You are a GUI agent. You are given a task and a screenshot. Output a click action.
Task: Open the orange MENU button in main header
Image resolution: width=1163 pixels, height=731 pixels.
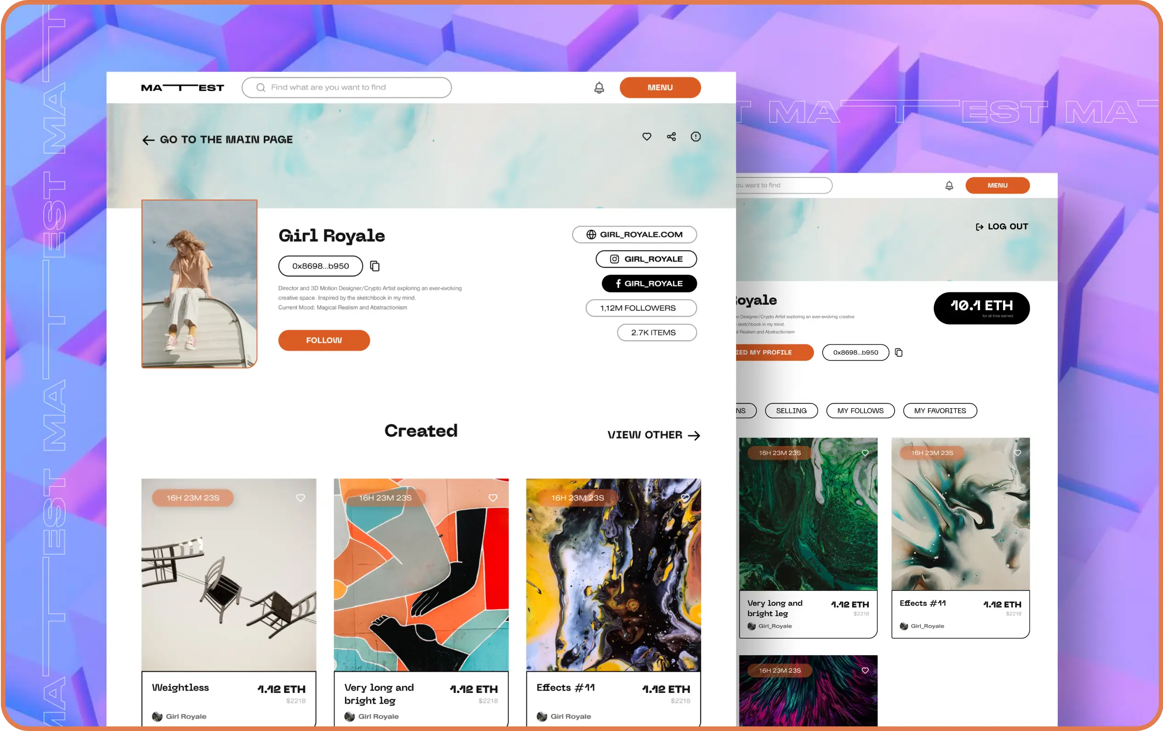[660, 87]
